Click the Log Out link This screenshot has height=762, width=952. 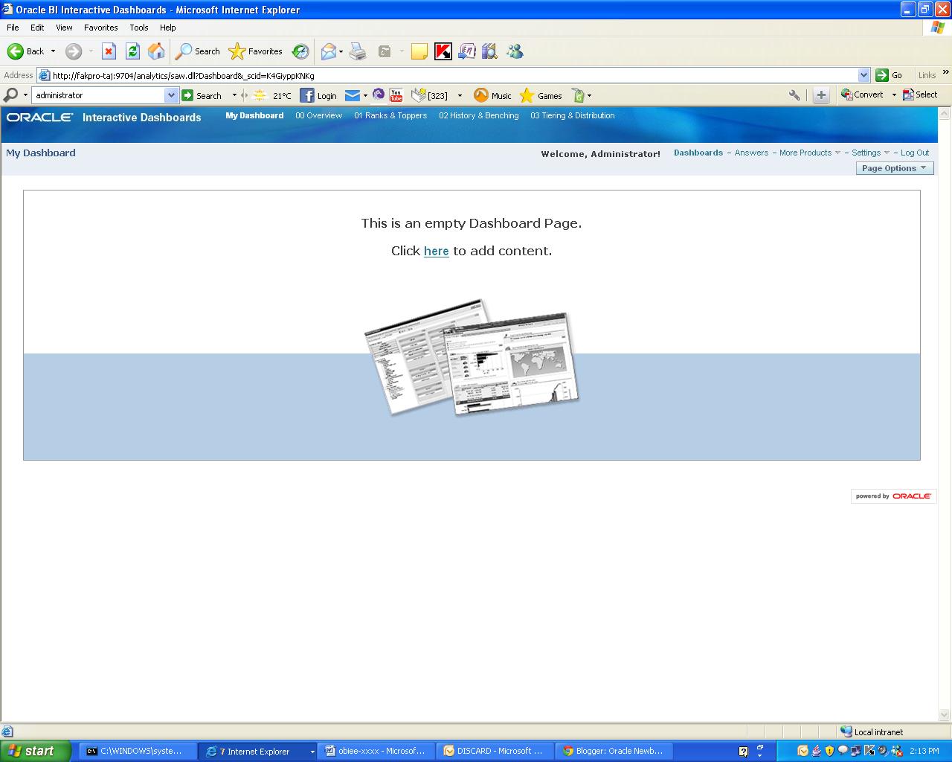pyautogui.click(x=915, y=153)
